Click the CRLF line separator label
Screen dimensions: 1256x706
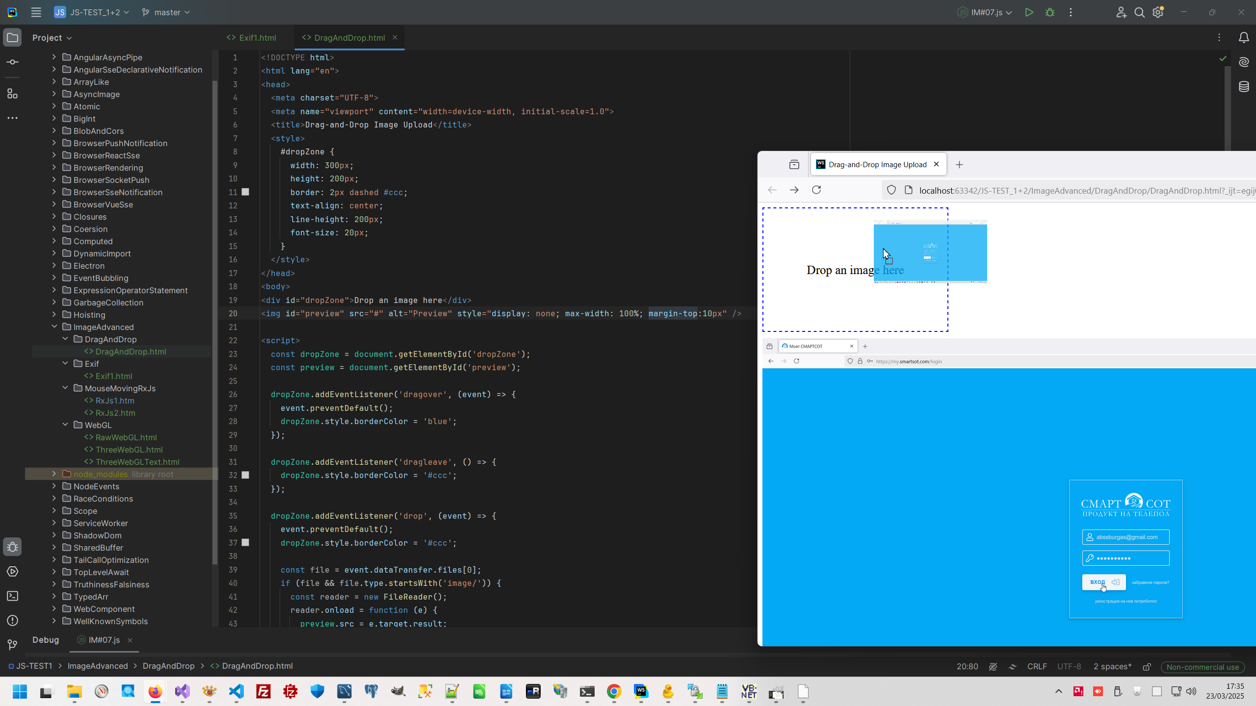tap(1037, 667)
